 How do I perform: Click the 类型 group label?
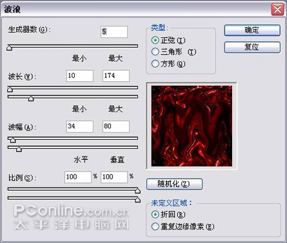coord(159,28)
